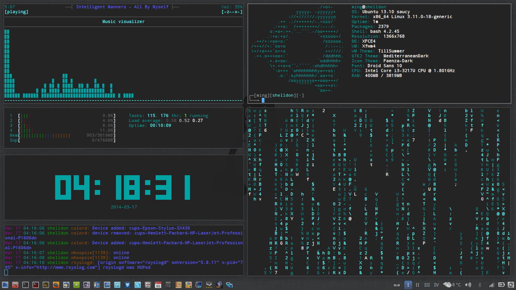The image size is (516, 290).
Task: Click 'OS: Ubuntu 13.10 saucy' in screenfetch
Action: pyautogui.click(x=381, y=12)
